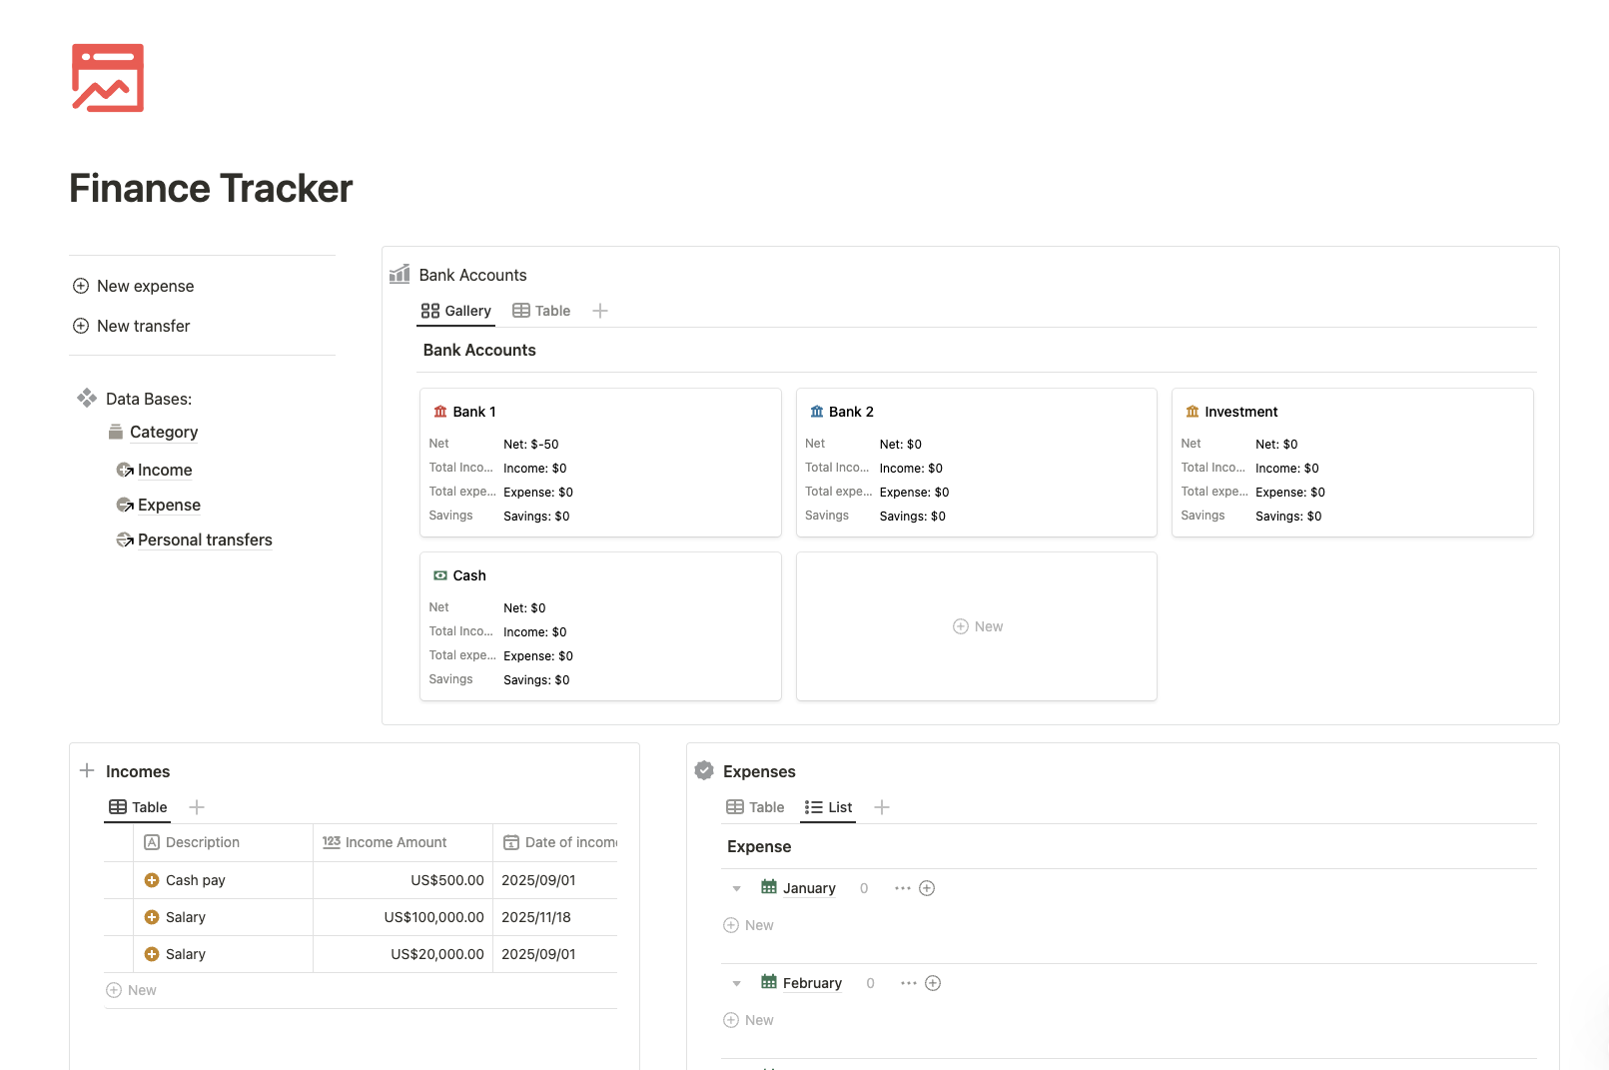Click the New expense button
This screenshot has height=1070, width=1609.
click(x=134, y=286)
